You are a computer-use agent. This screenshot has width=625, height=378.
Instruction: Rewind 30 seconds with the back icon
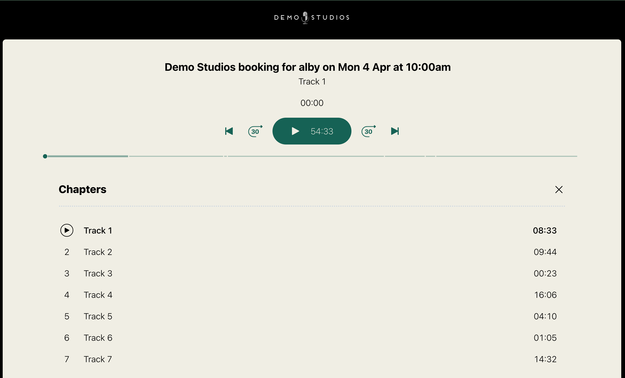[255, 131]
